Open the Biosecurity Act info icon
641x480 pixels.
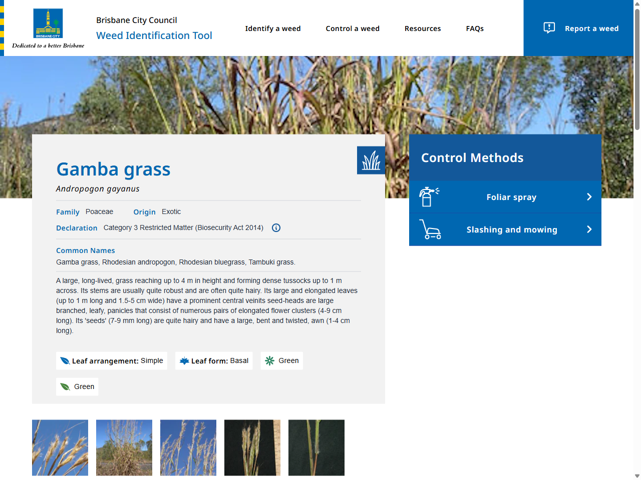point(276,227)
